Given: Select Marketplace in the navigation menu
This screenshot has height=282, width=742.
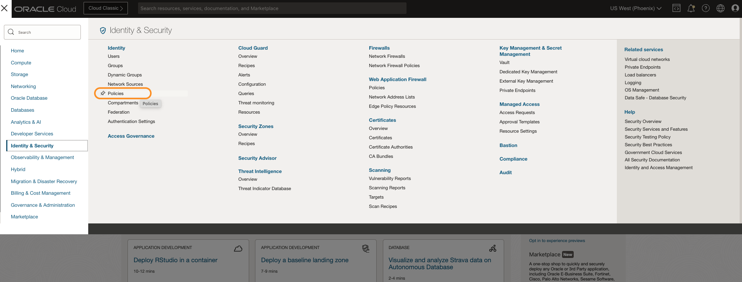Looking at the screenshot, I should click(x=24, y=217).
